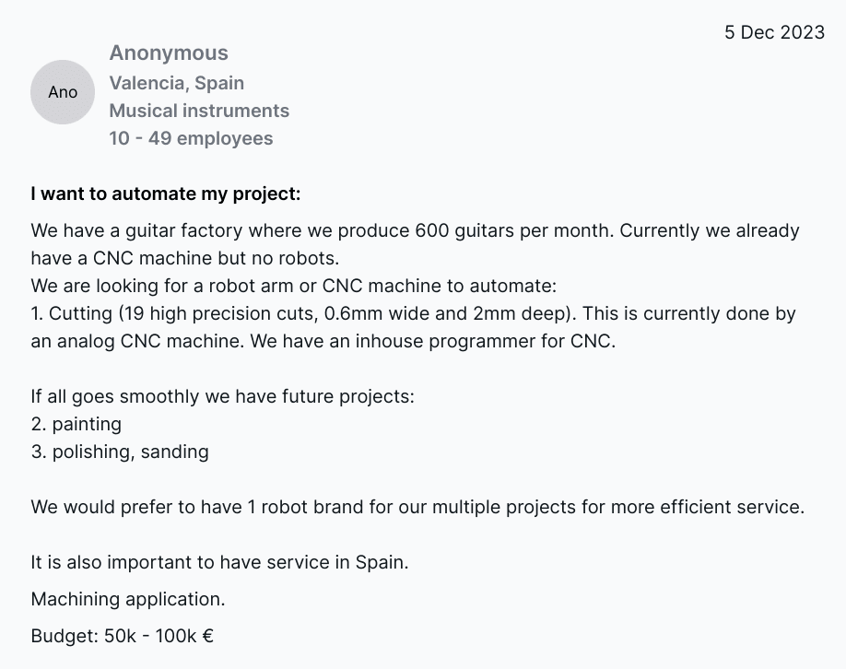This screenshot has height=669, width=846.
Task: Click the "inhouse programmer for CNC" line
Action: click(x=323, y=341)
